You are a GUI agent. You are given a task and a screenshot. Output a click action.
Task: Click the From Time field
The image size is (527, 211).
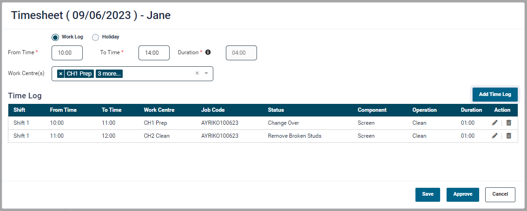coord(67,53)
